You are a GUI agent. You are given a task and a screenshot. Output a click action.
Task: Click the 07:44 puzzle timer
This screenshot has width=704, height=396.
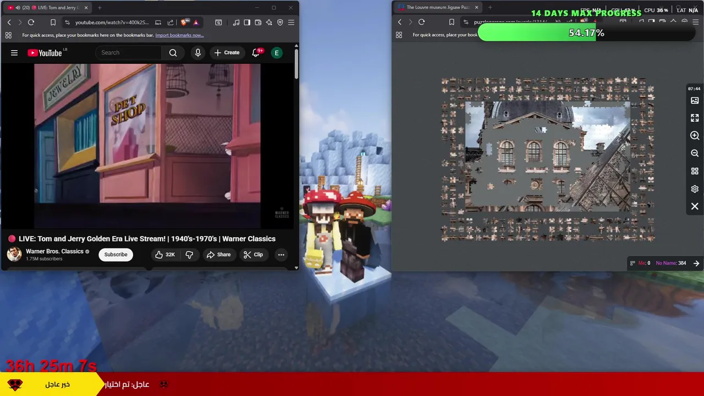[x=694, y=89]
